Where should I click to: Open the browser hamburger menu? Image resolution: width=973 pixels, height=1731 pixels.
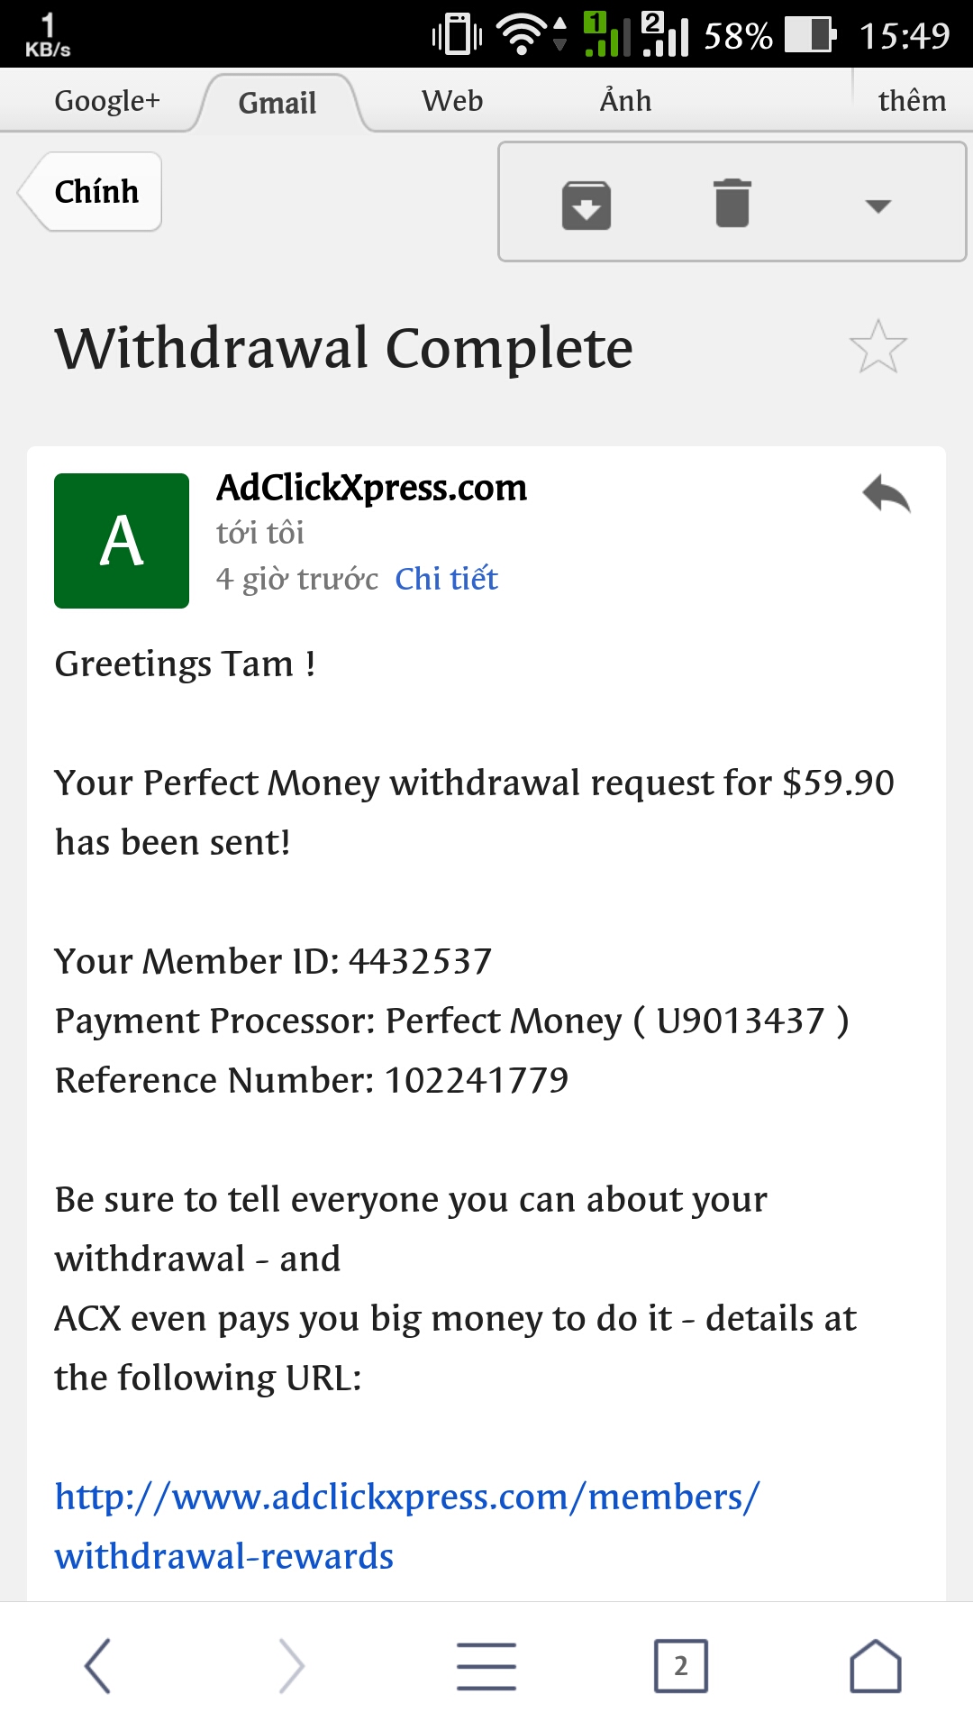tap(486, 1665)
